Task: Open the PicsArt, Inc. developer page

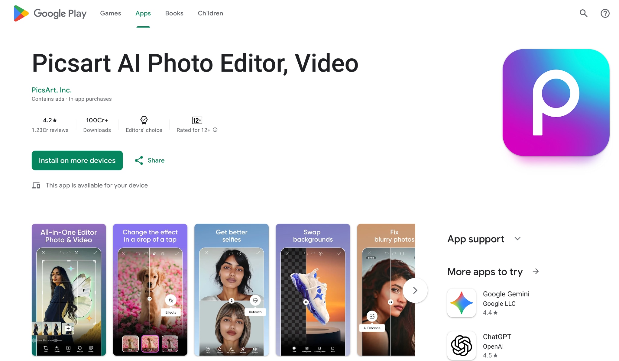Action: 51,90
